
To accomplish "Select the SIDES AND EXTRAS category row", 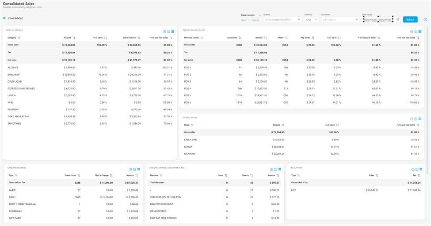I will pyautogui.click(x=90, y=117).
